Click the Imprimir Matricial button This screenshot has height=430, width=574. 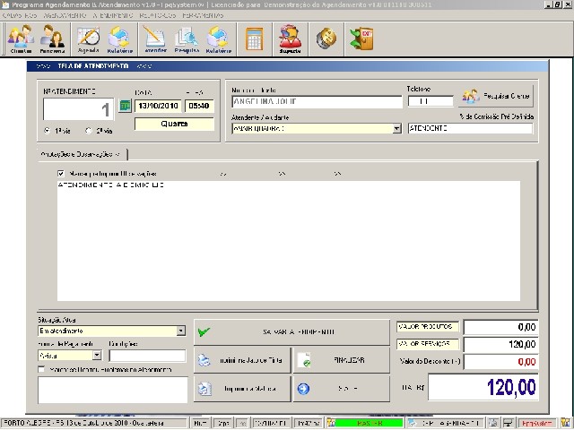tap(242, 389)
